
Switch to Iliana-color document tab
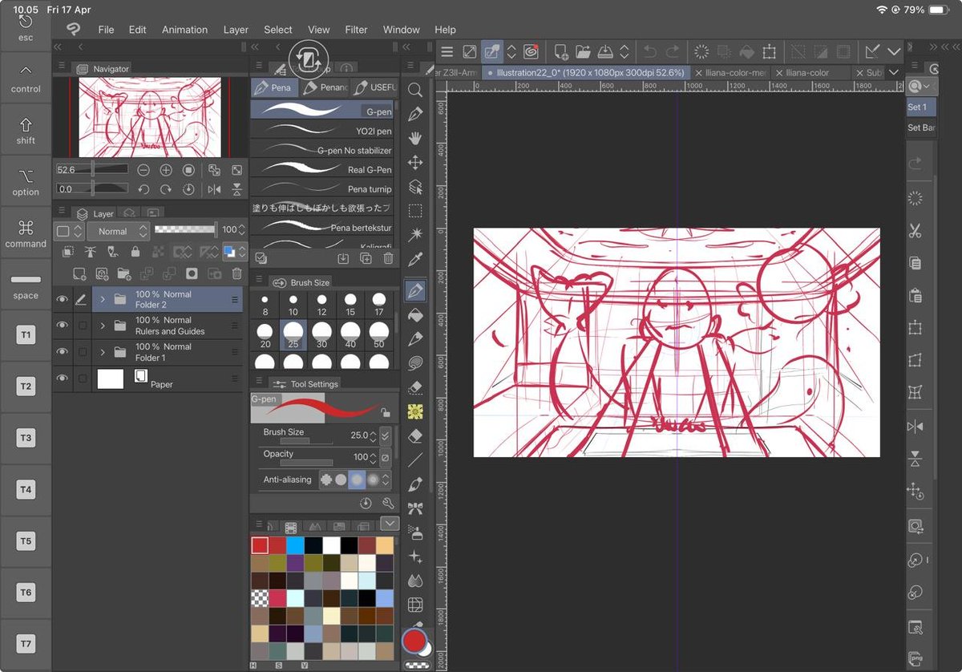(807, 72)
